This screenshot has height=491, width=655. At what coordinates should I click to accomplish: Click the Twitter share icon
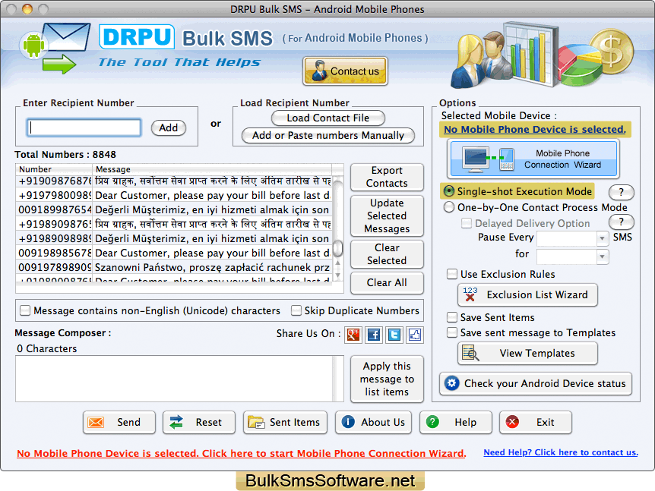click(x=394, y=335)
